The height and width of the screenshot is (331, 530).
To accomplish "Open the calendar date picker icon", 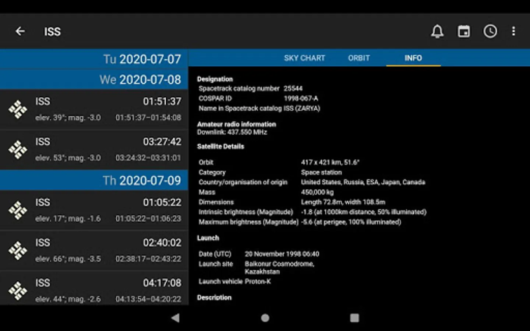I will click(464, 31).
